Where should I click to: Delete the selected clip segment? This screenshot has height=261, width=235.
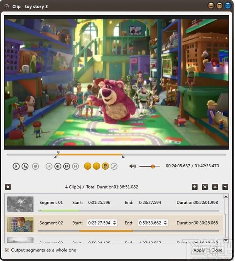(205, 187)
